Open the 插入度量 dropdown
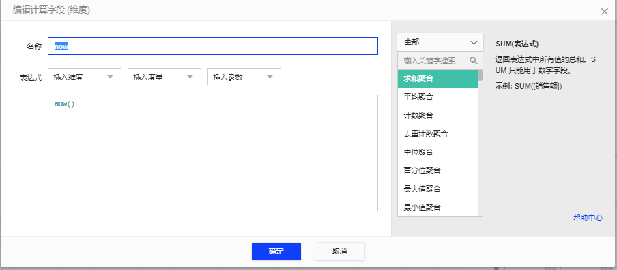This screenshot has width=617, height=270. (164, 77)
